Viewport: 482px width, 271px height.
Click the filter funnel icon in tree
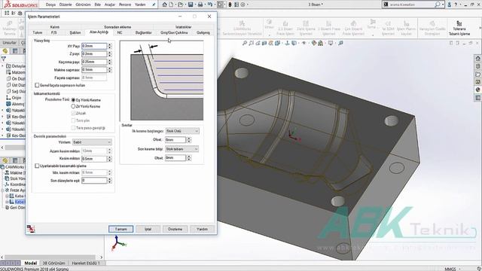coord(3,59)
